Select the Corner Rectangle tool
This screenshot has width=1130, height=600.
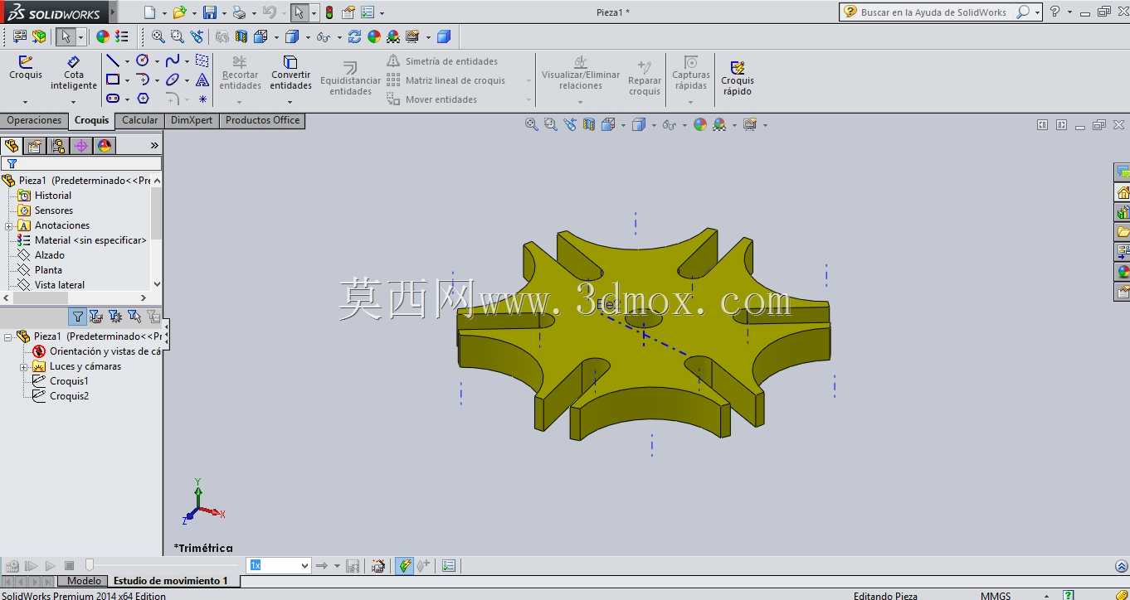click(113, 80)
